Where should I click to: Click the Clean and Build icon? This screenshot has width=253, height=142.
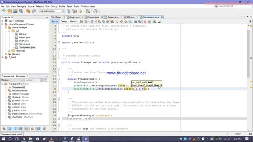pyautogui.click(x=75, y=11)
